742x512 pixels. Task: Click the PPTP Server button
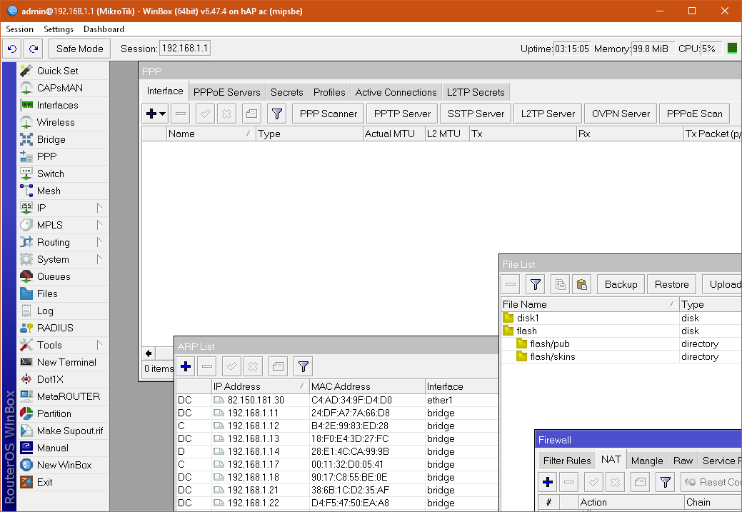coord(402,114)
